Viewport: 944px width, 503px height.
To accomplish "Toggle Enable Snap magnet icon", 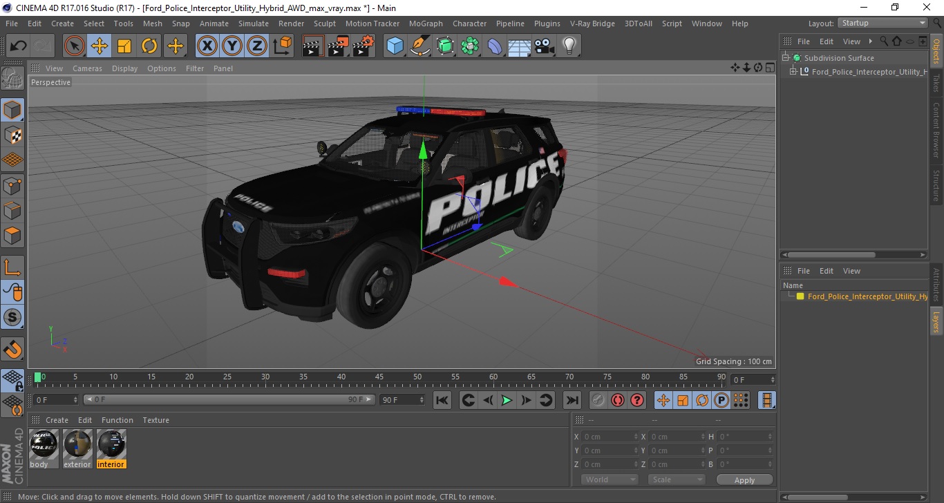I will coord(12,349).
